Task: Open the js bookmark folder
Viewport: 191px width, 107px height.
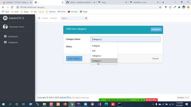Action: click(x=41, y=12)
